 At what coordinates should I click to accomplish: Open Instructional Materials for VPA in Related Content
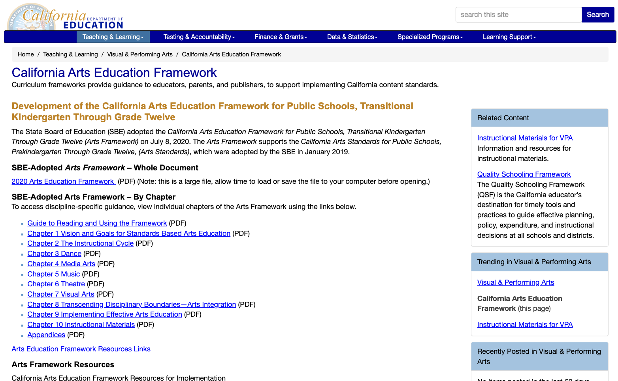click(x=525, y=138)
